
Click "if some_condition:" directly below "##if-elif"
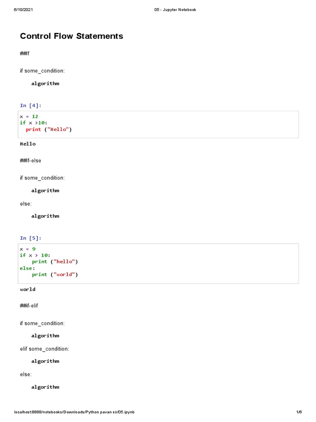[42, 324]
